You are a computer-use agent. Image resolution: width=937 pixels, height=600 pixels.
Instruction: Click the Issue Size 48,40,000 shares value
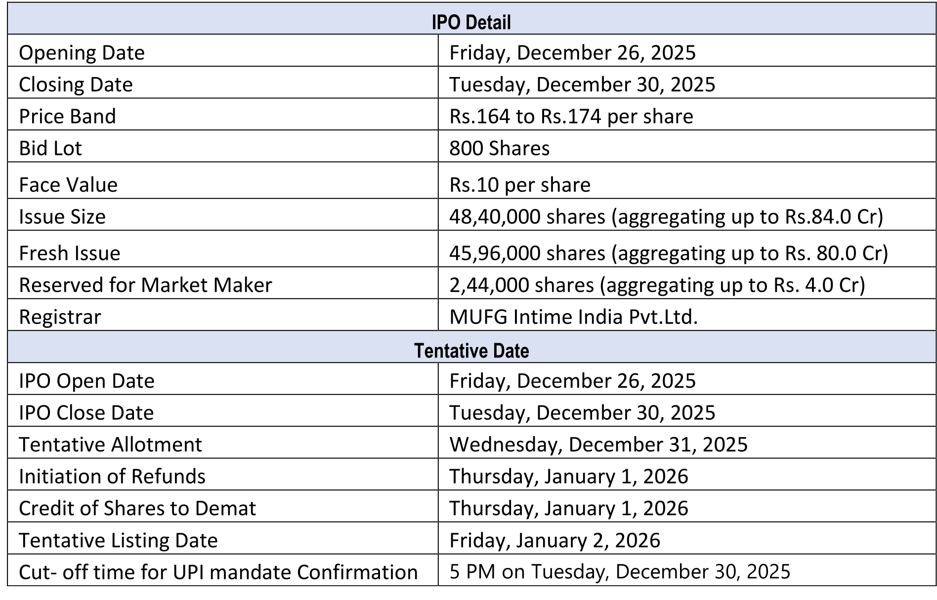point(665,217)
